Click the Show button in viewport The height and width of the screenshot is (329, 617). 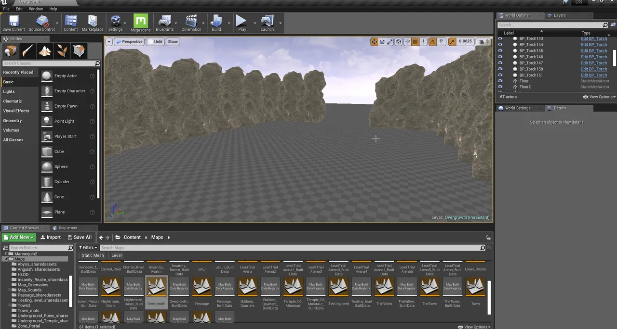tap(173, 42)
